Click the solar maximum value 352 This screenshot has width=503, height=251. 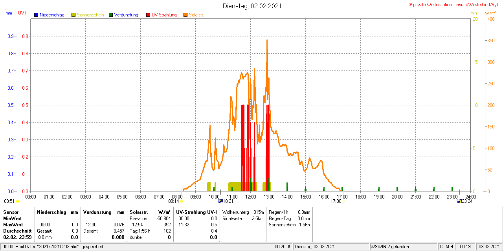pos(167,225)
